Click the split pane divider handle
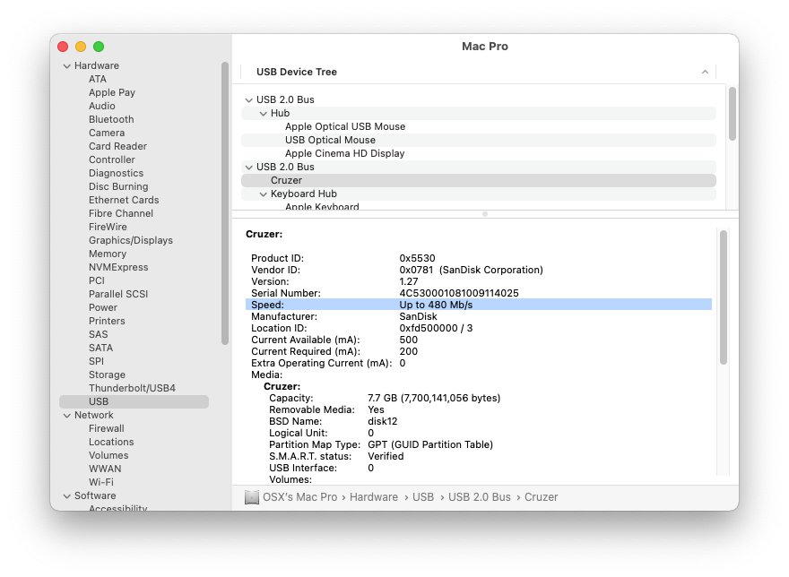 coord(485,214)
